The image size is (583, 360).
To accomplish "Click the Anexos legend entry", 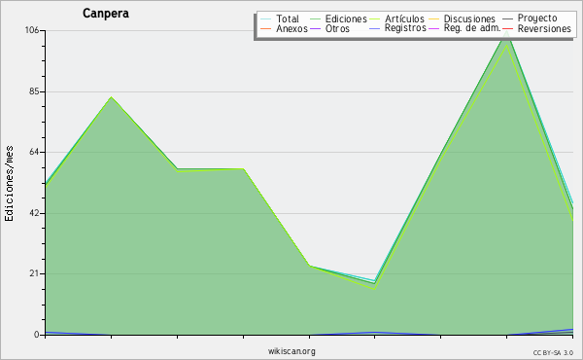I will [x=284, y=28].
